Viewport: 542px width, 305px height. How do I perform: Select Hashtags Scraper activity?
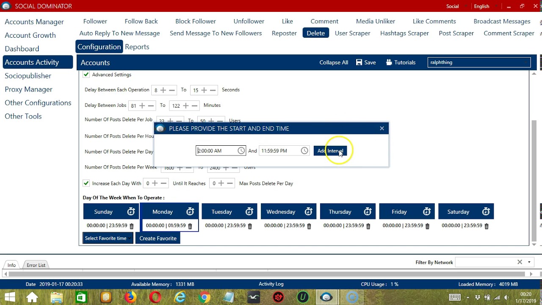(404, 33)
